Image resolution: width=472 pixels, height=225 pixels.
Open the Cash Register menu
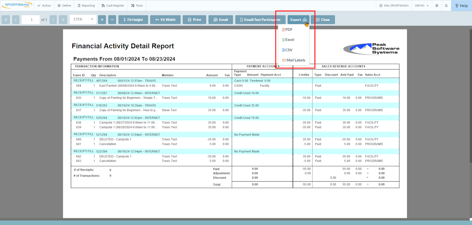pos(113,6)
